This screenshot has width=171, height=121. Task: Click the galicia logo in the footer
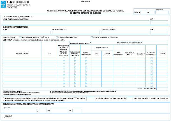(8, 117)
